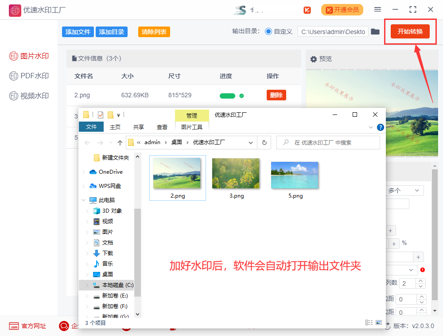
Task: Open the 共享 tab in Explorer ribbon
Action: coord(138,127)
